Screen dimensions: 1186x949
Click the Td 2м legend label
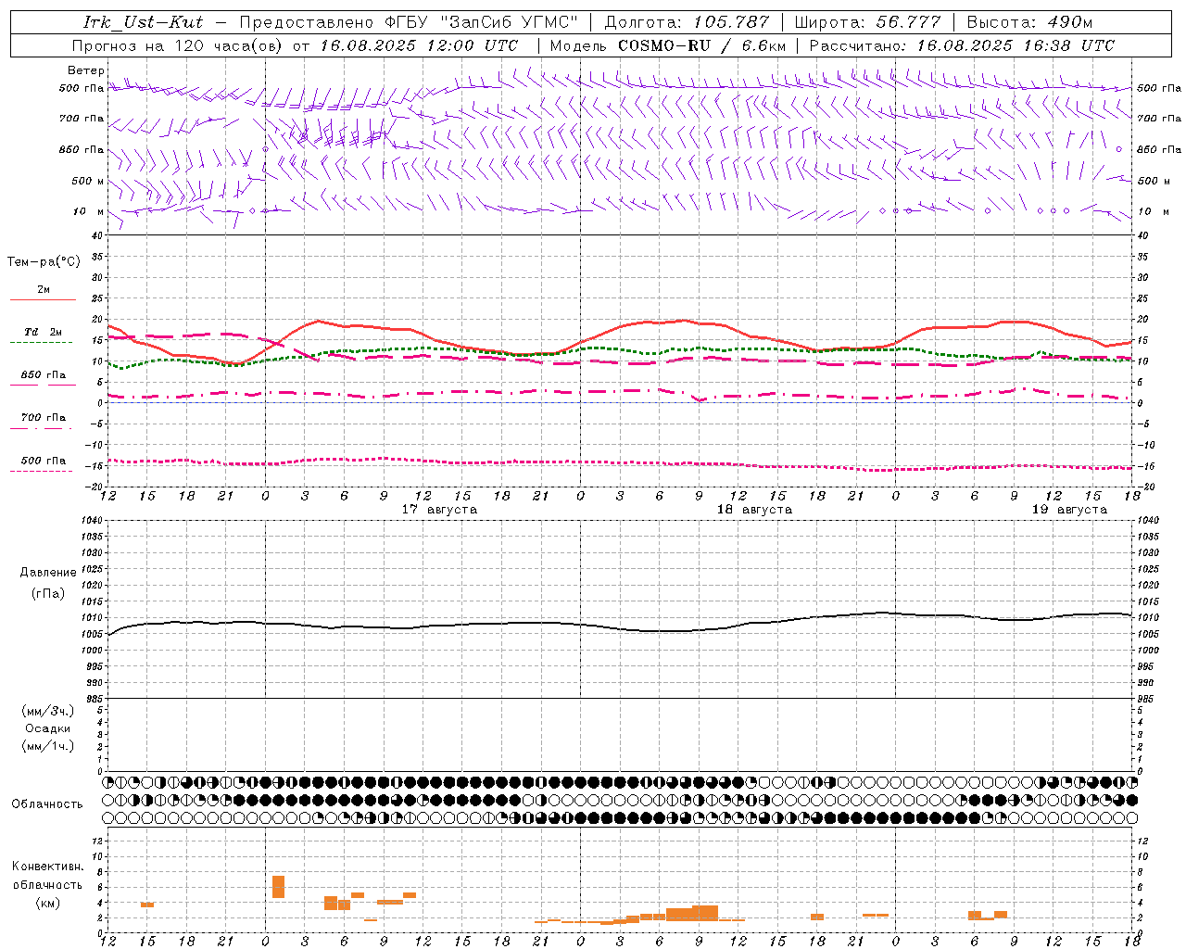[44, 332]
